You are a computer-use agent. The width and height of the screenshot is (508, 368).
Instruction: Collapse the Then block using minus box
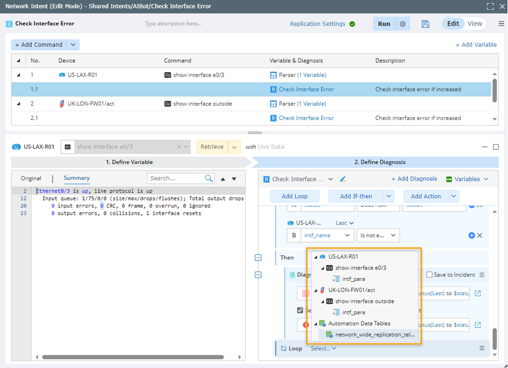pos(258,258)
